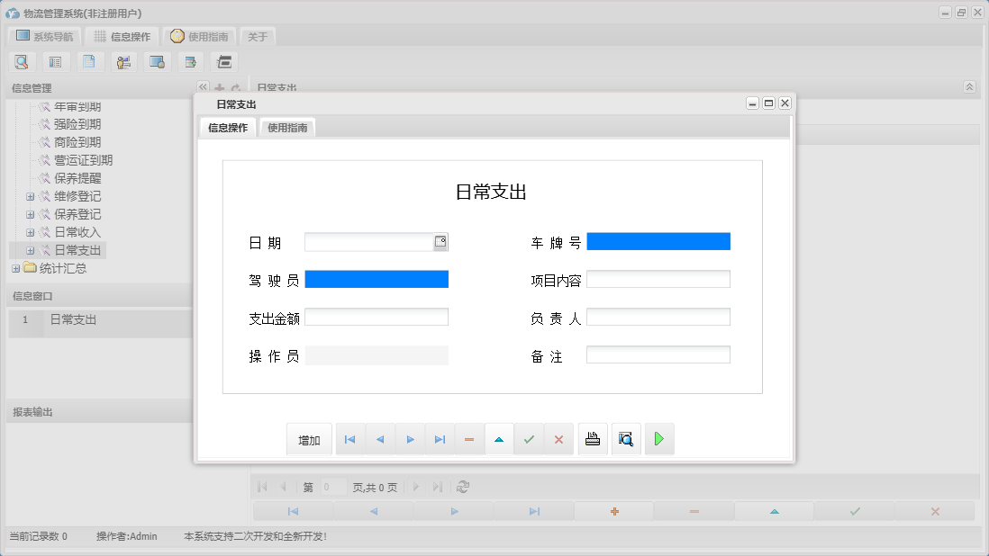Expand the 统计汇总 folder

pyautogui.click(x=15, y=268)
